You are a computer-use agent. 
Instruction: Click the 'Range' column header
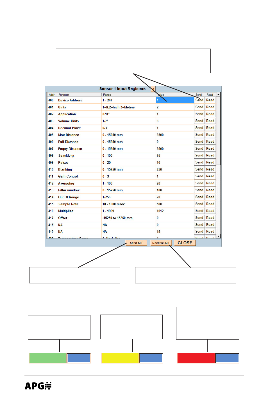(x=107, y=95)
